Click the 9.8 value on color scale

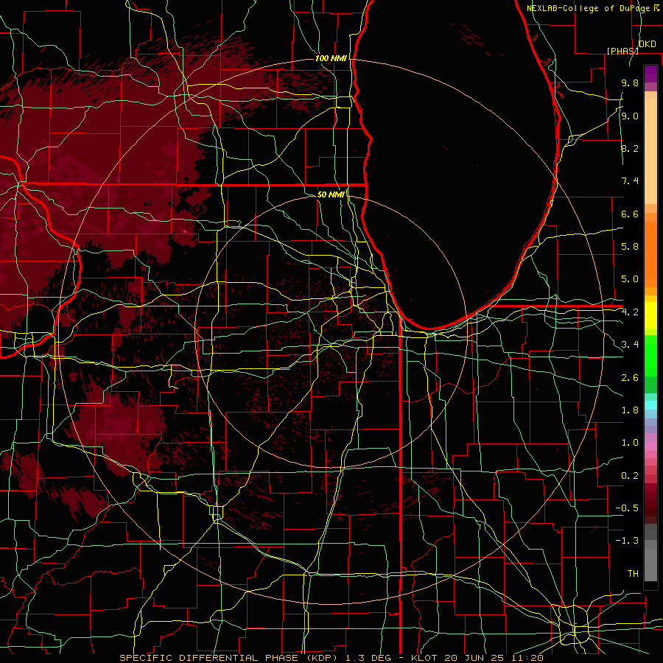[630, 83]
